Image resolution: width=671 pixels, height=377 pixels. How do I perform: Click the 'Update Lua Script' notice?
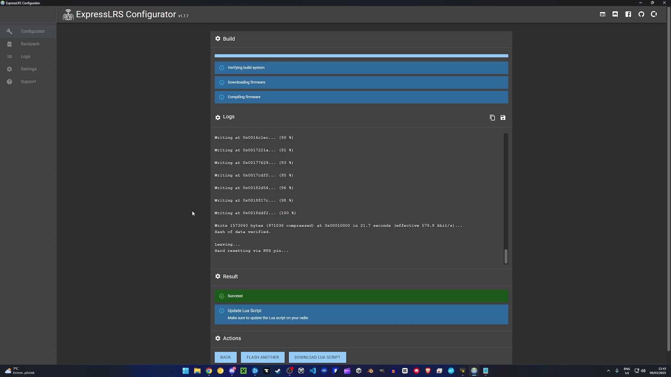click(361, 314)
